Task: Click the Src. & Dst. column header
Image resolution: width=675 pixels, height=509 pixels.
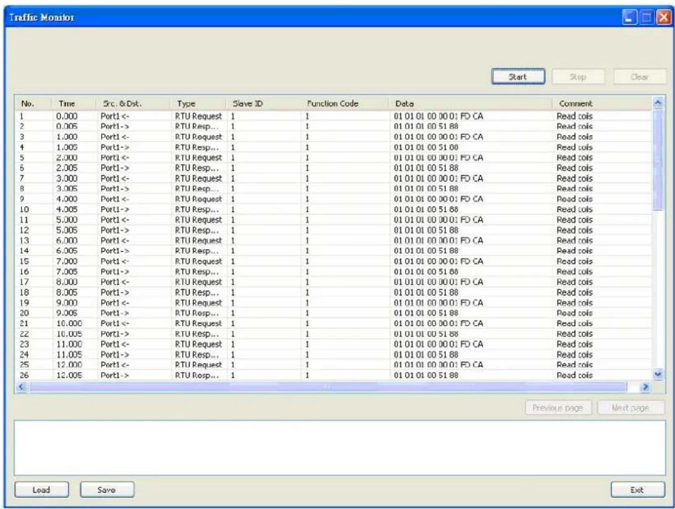Action: tap(133, 104)
